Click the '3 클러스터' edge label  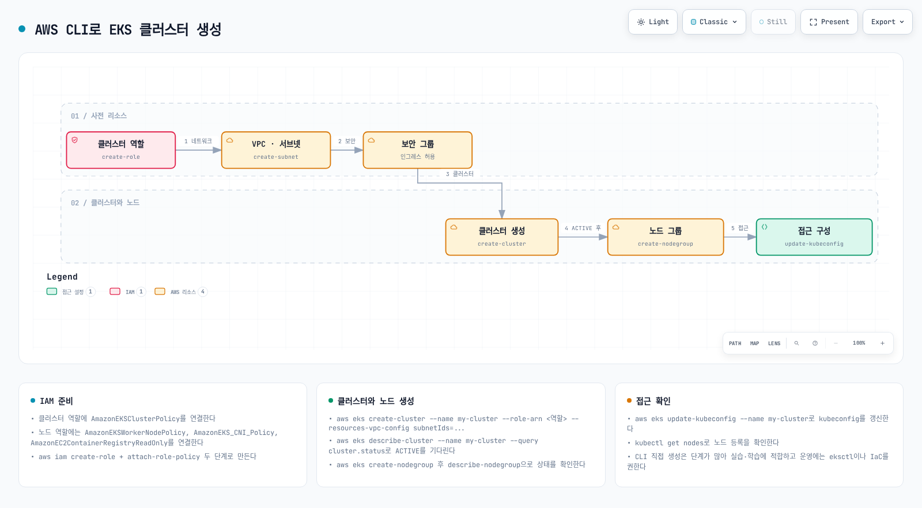tap(460, 174)
